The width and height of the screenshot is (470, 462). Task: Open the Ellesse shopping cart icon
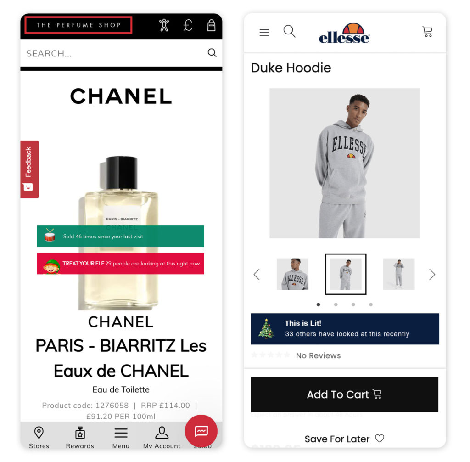pyautogui.click(x=427, y=32)
